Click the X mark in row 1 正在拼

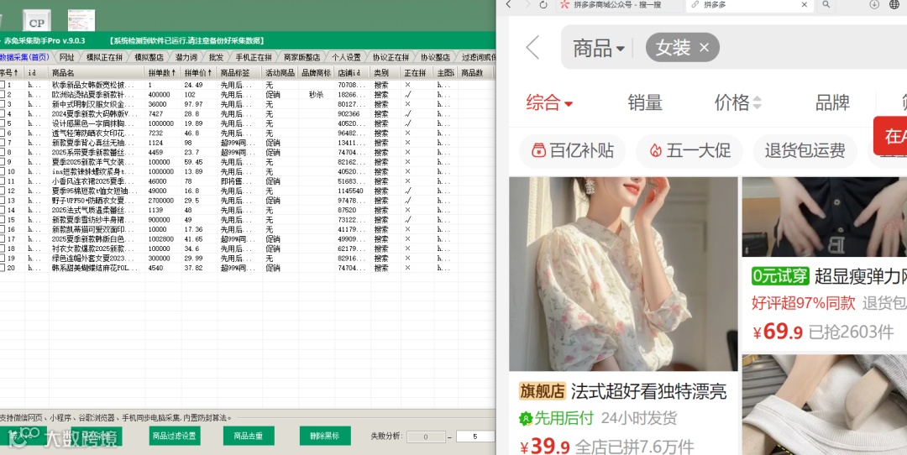click(408, 85)
